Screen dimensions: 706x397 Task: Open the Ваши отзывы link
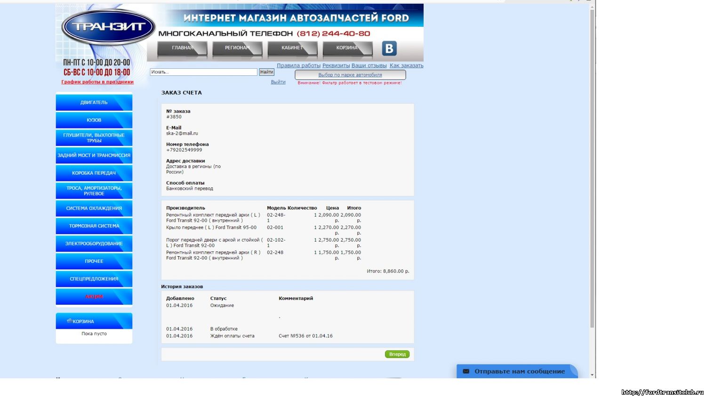369,65
